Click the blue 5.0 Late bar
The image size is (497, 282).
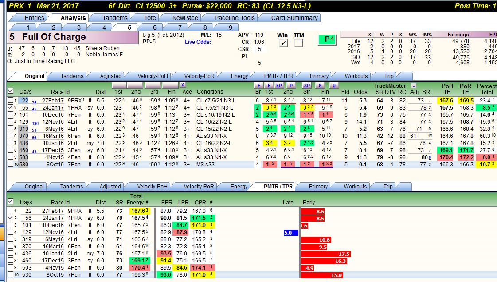coord(291,233)
